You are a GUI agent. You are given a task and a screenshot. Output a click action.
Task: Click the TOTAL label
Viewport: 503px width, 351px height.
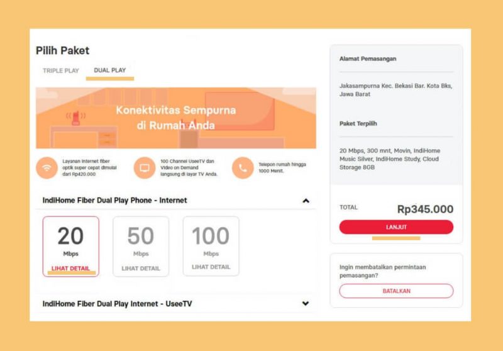tap(348, 207)
